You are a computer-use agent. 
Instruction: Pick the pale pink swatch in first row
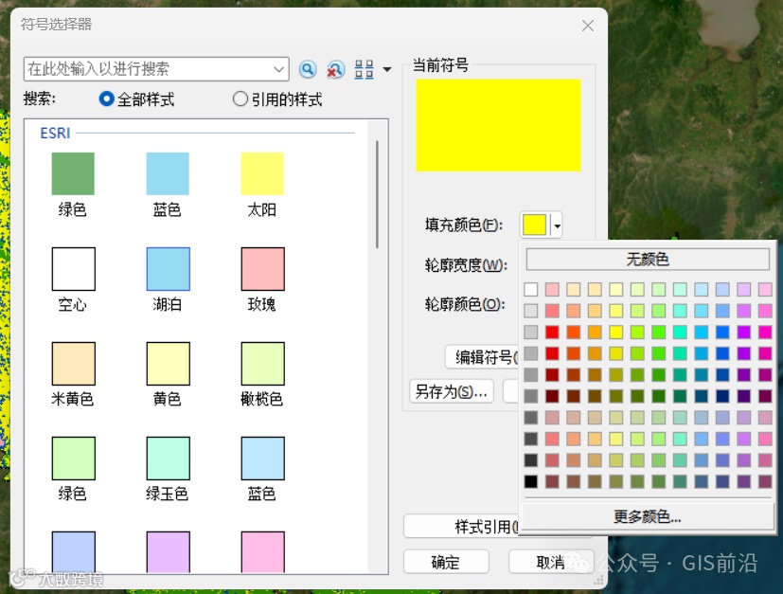pyautogui.click(x=552, y=289)
